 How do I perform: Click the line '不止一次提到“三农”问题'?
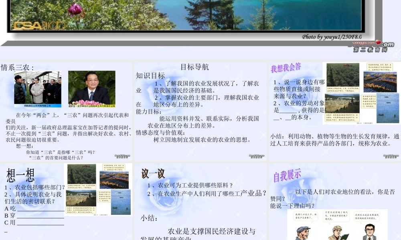coord(69,134)
